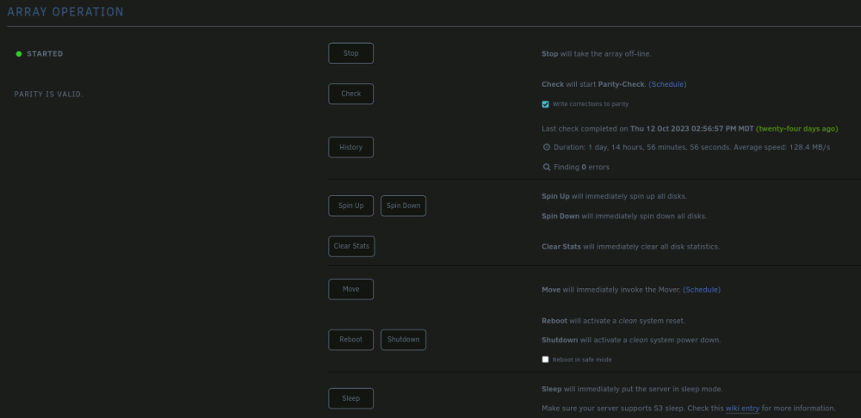This screenshot has height=418, width=861.
Task: Click the clock icon beside Duration
Action: (547, 147)
